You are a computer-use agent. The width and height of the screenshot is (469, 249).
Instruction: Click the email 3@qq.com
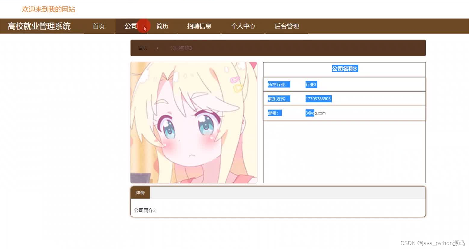click(316, 113)
